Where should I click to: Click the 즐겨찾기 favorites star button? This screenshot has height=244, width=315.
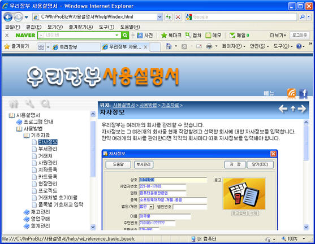click(17, 46)
